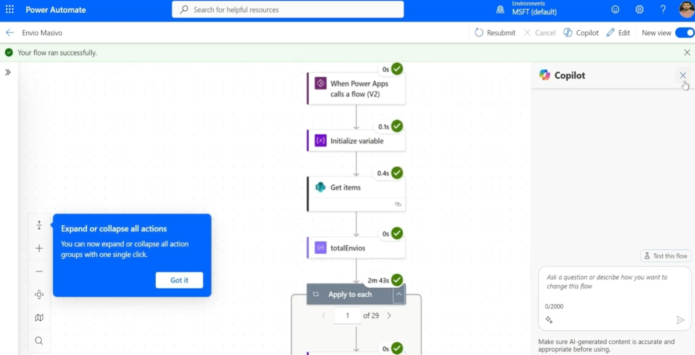Expand the left side panel chevron

(x=8, y=73)
